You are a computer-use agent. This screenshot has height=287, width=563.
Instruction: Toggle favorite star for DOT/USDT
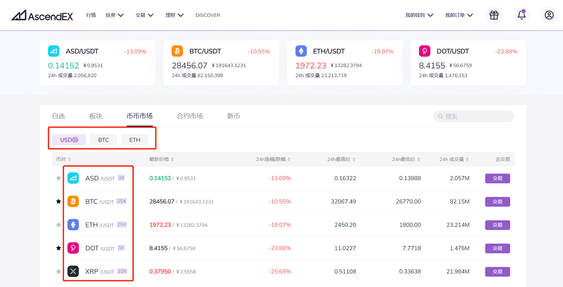tap(58, 248)
